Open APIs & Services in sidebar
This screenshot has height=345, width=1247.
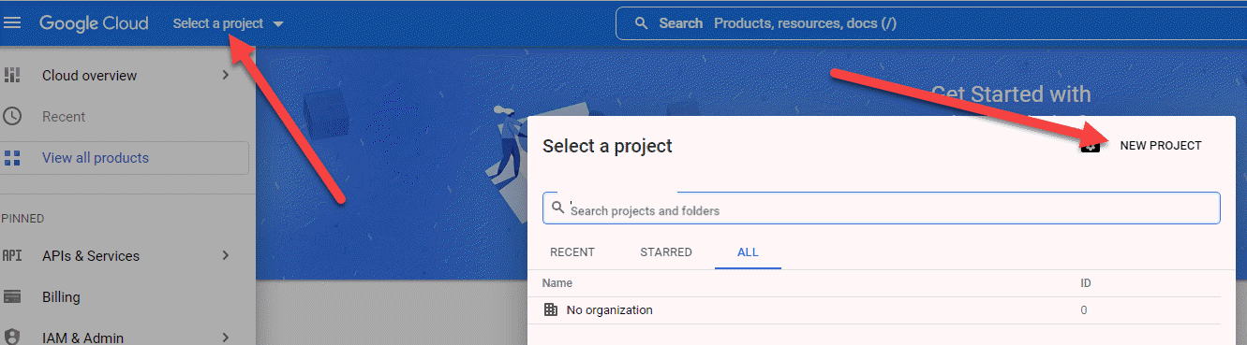tap(91, 255)
